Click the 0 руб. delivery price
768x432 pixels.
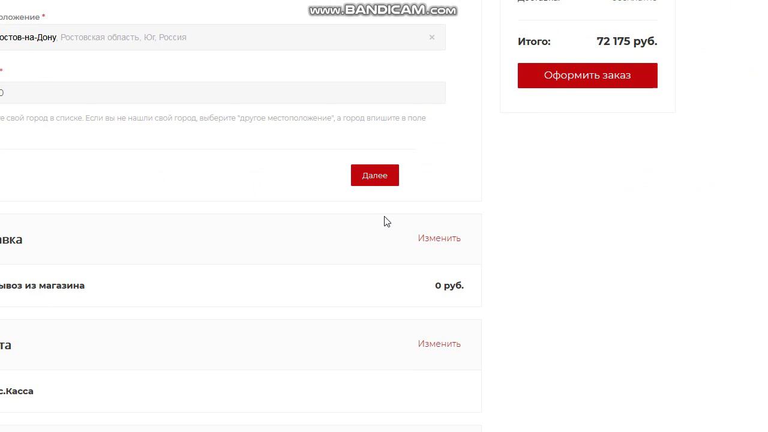pyautogui.click(x=449, y=286)
